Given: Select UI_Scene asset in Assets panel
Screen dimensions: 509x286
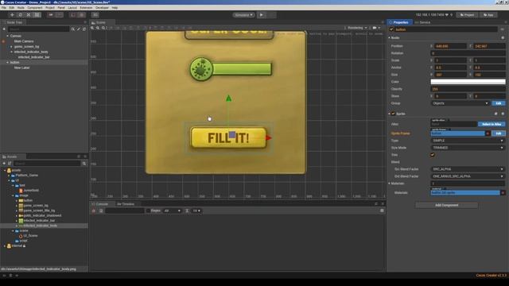Looking at the screenshot, I should (x=30, y=236).
